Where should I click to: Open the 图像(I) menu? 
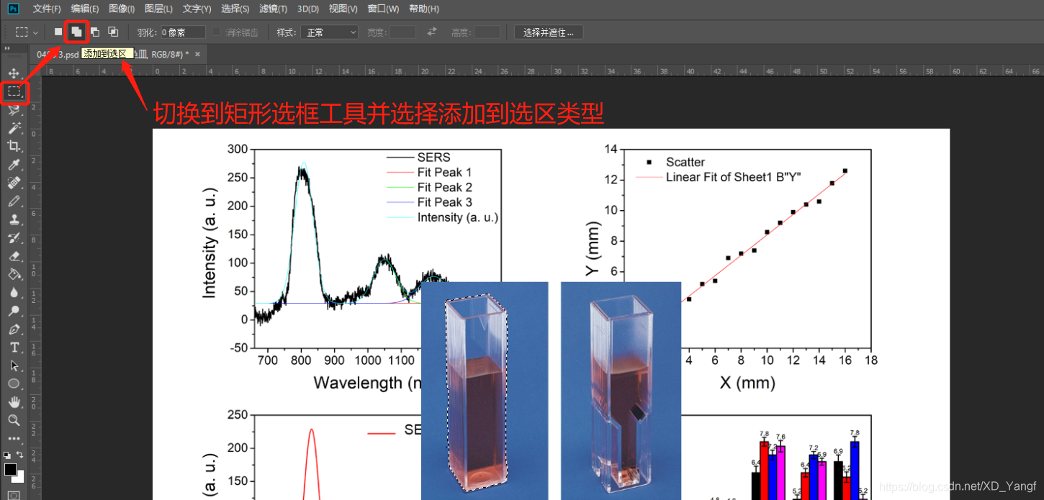122,9
